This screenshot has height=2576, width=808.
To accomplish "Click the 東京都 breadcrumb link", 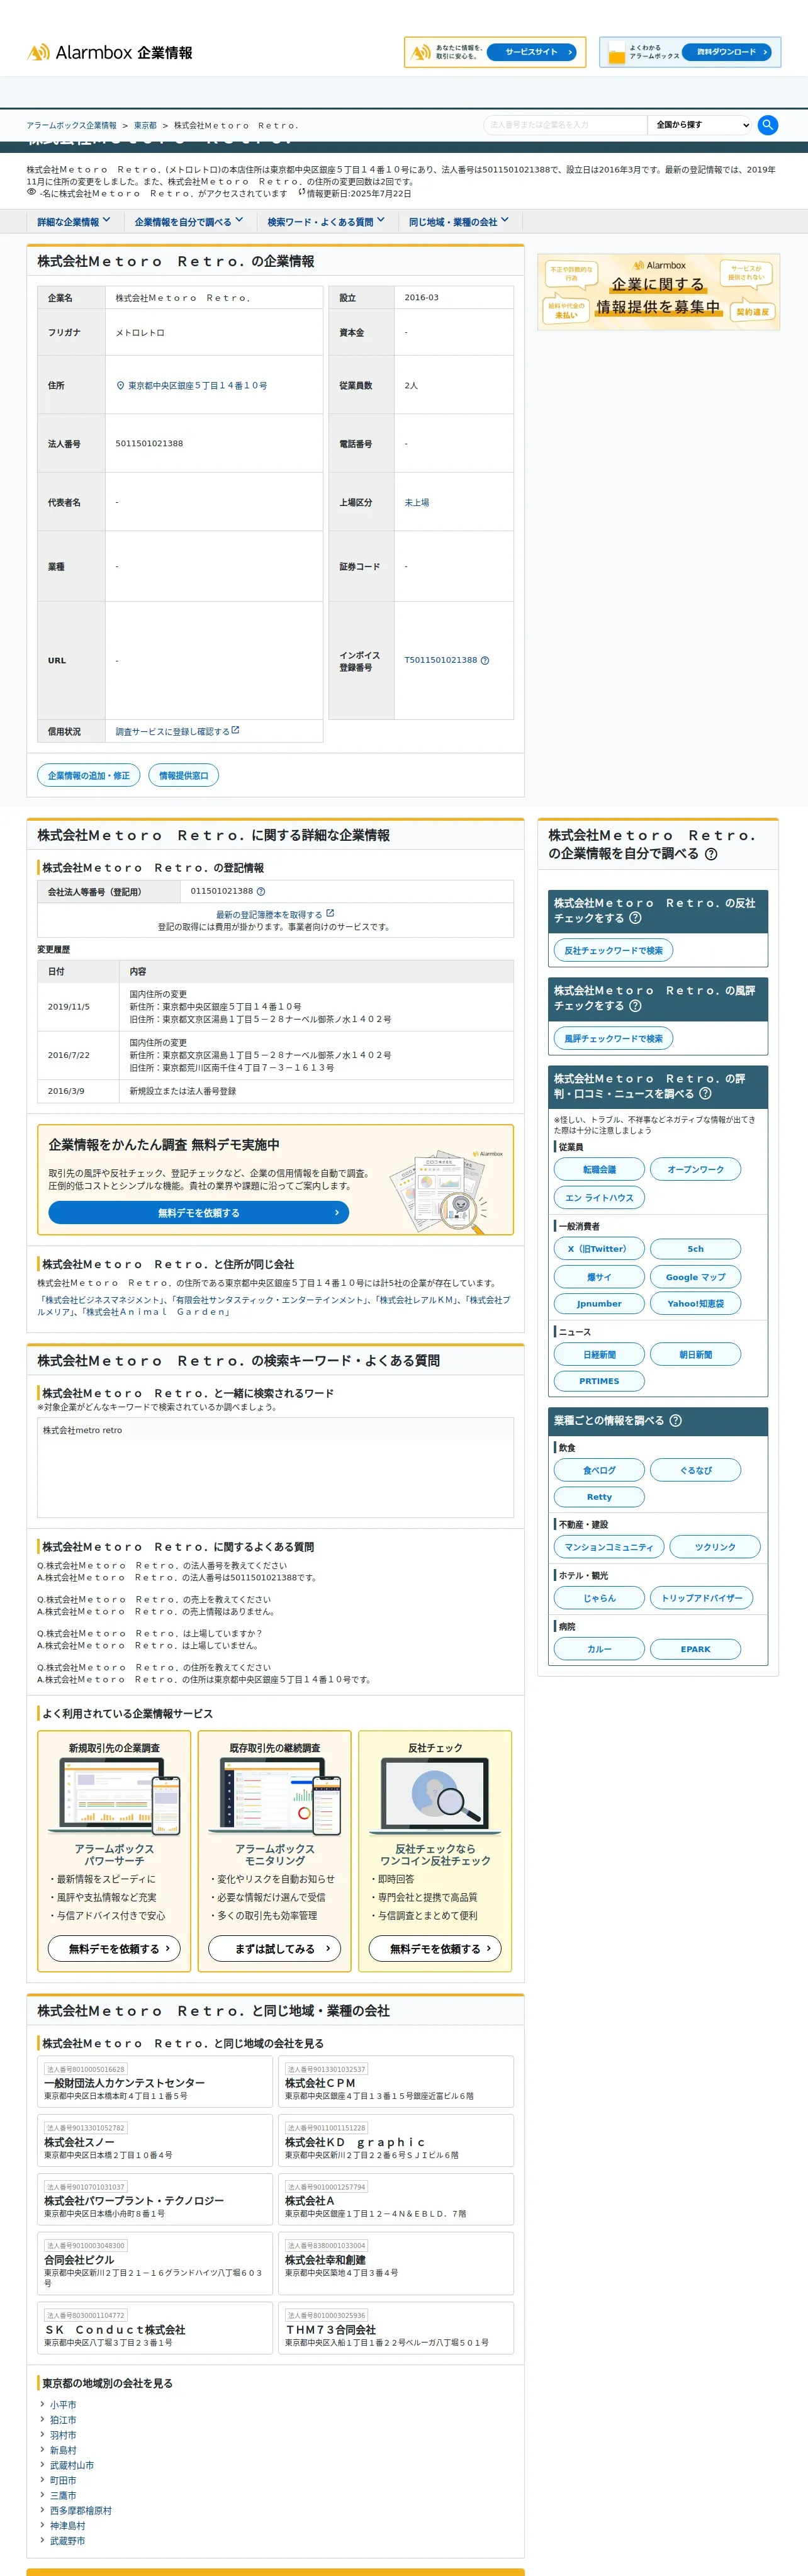I will [x=145, y=126].
